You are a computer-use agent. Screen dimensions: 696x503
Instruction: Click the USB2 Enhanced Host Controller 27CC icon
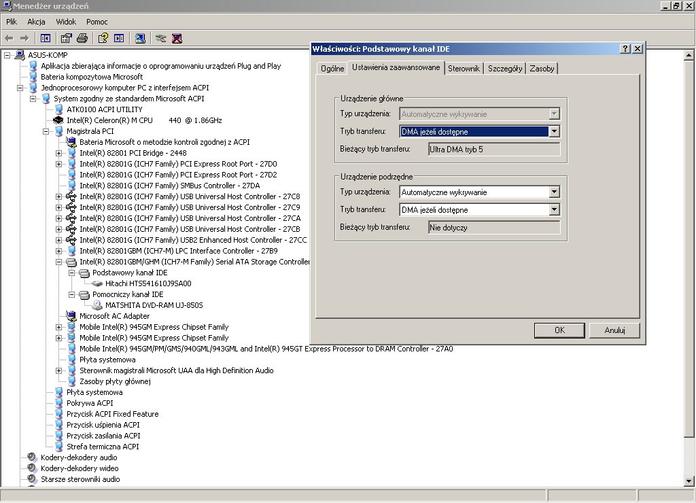[71, 240]
